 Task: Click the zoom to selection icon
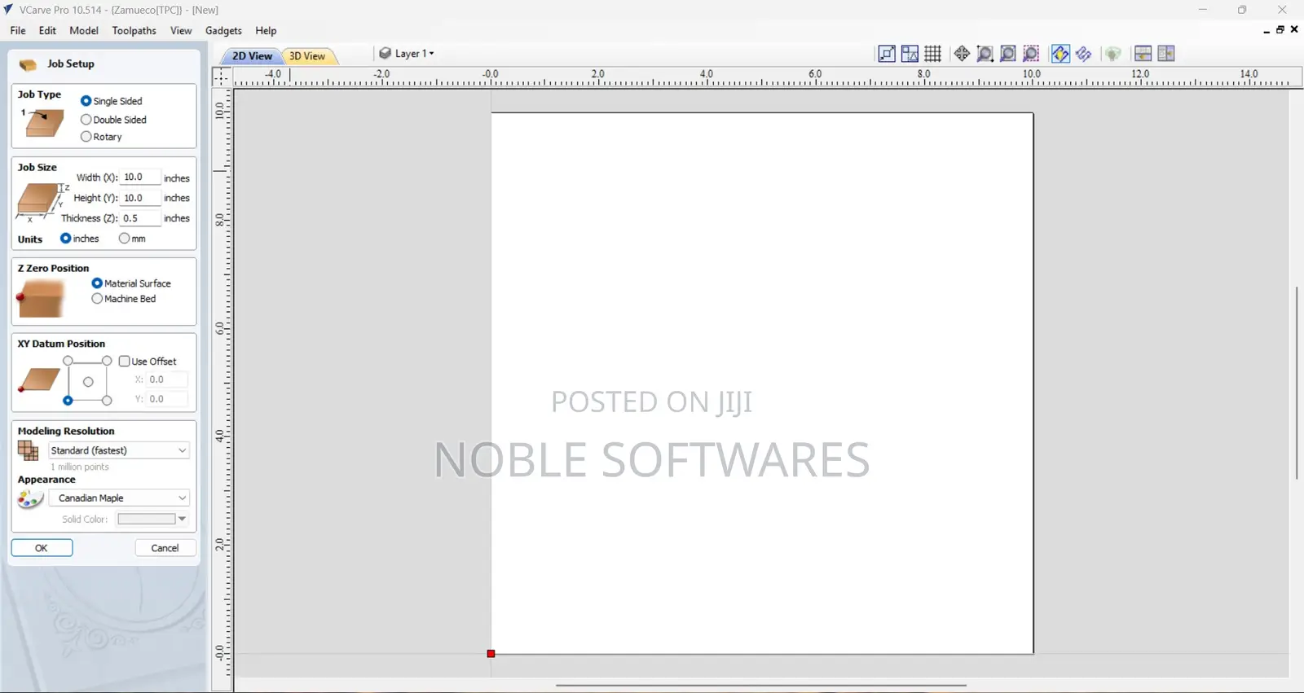click(1031, 54)
